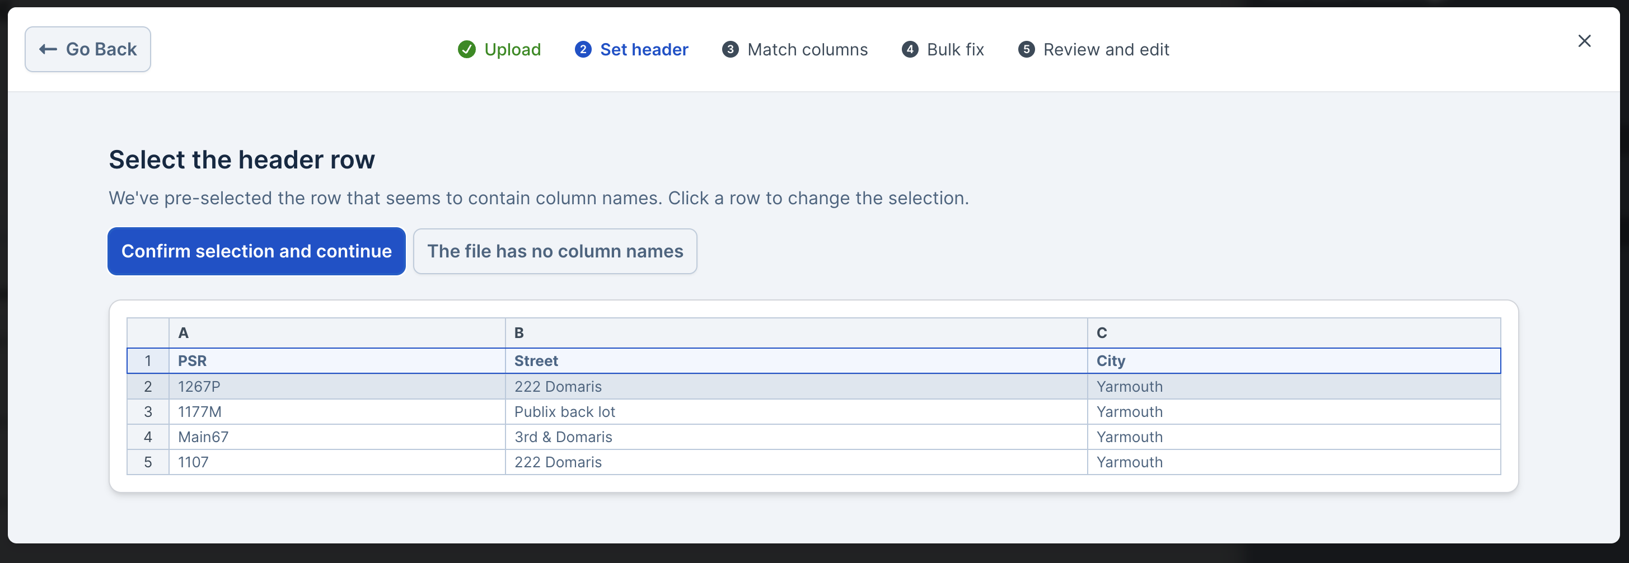Select the Review and edit step label

[1106, 49]
